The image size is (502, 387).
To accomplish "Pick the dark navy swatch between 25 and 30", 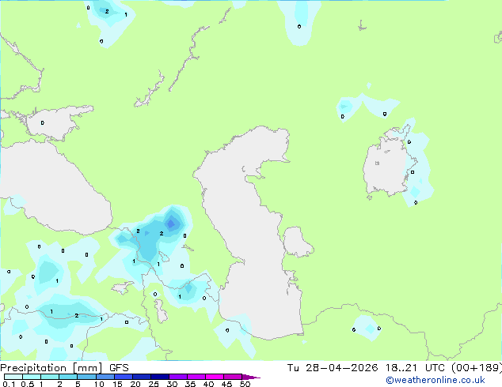I will pyautogui.click(x=159, y=377).
